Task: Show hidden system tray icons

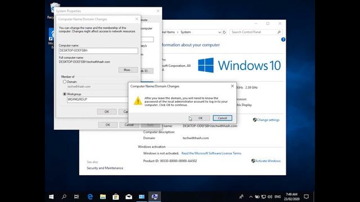Action: 251,196
